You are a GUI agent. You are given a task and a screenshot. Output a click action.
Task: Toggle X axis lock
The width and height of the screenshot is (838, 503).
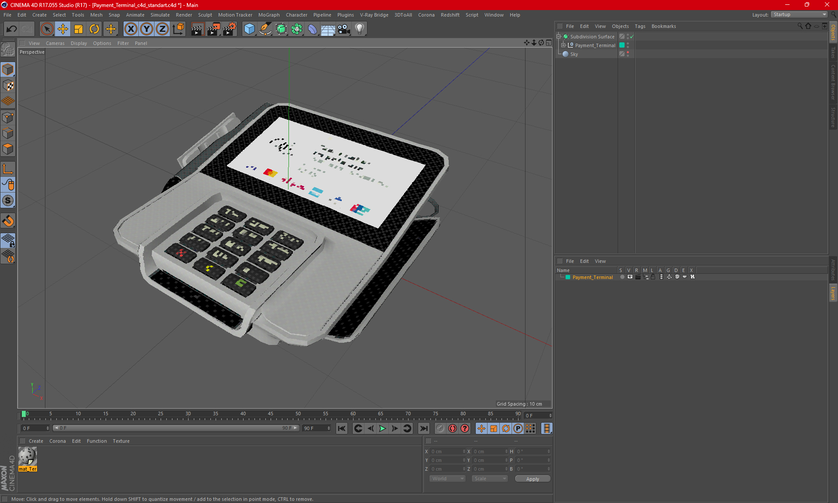pyautogui.click(x=131, y=29)
